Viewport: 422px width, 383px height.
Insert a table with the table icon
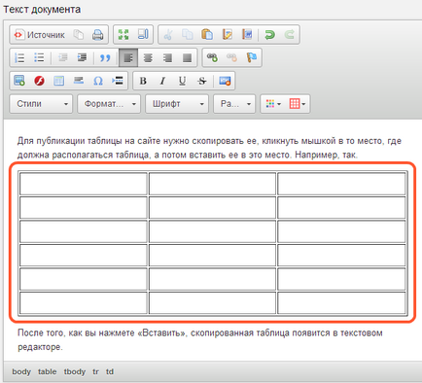coord(58,81)
